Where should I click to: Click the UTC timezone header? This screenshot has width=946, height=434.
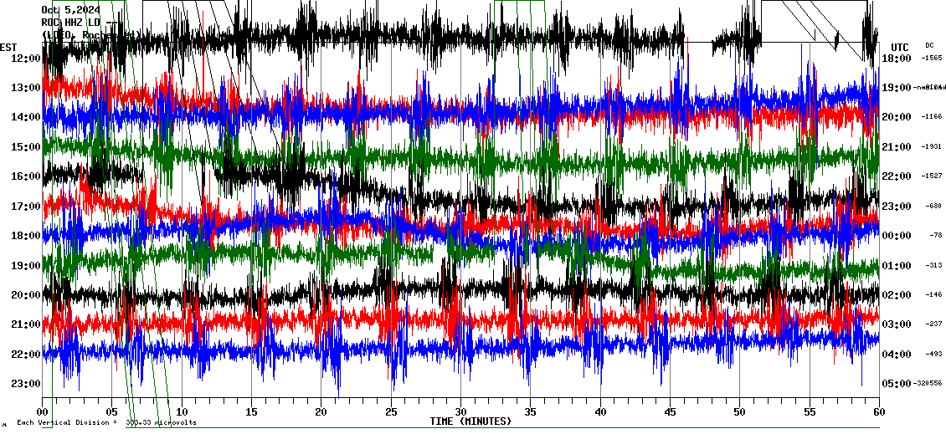899,47
